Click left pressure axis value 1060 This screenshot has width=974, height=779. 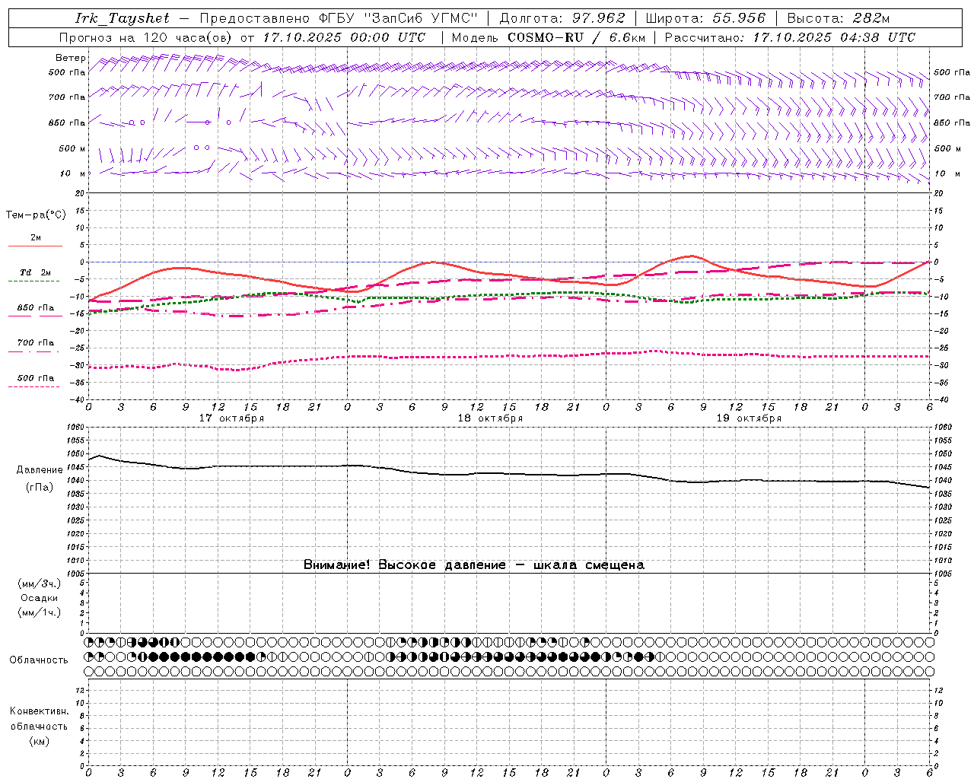pyautogui.click(x=76, y=428)
